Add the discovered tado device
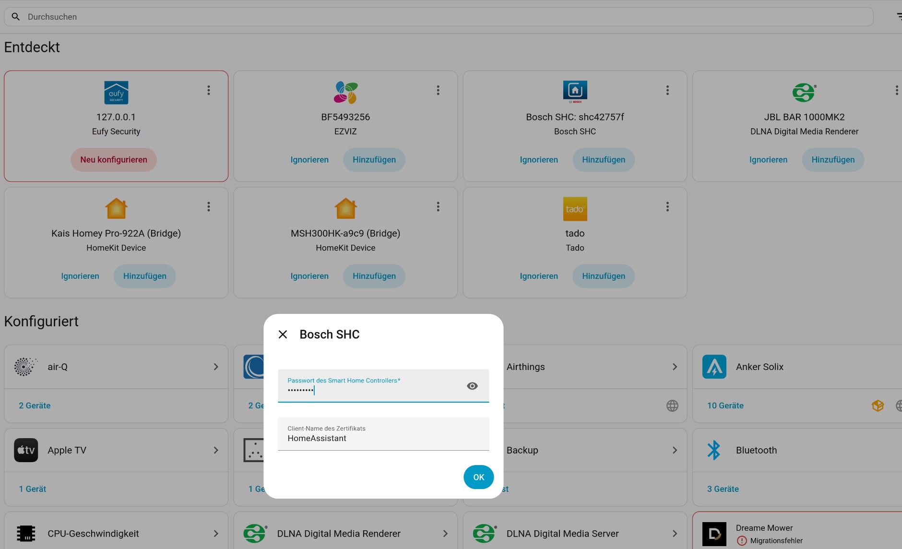This screenshot has height=549, width=902. [604, 276]
